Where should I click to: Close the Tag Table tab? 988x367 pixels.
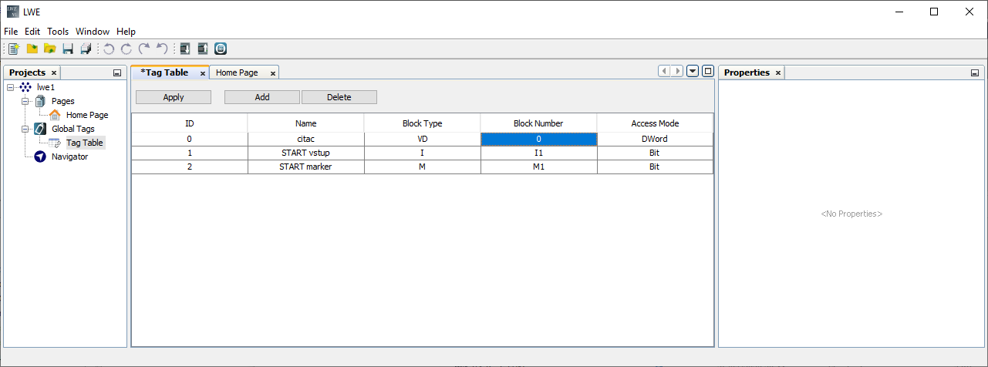(203, 73)
